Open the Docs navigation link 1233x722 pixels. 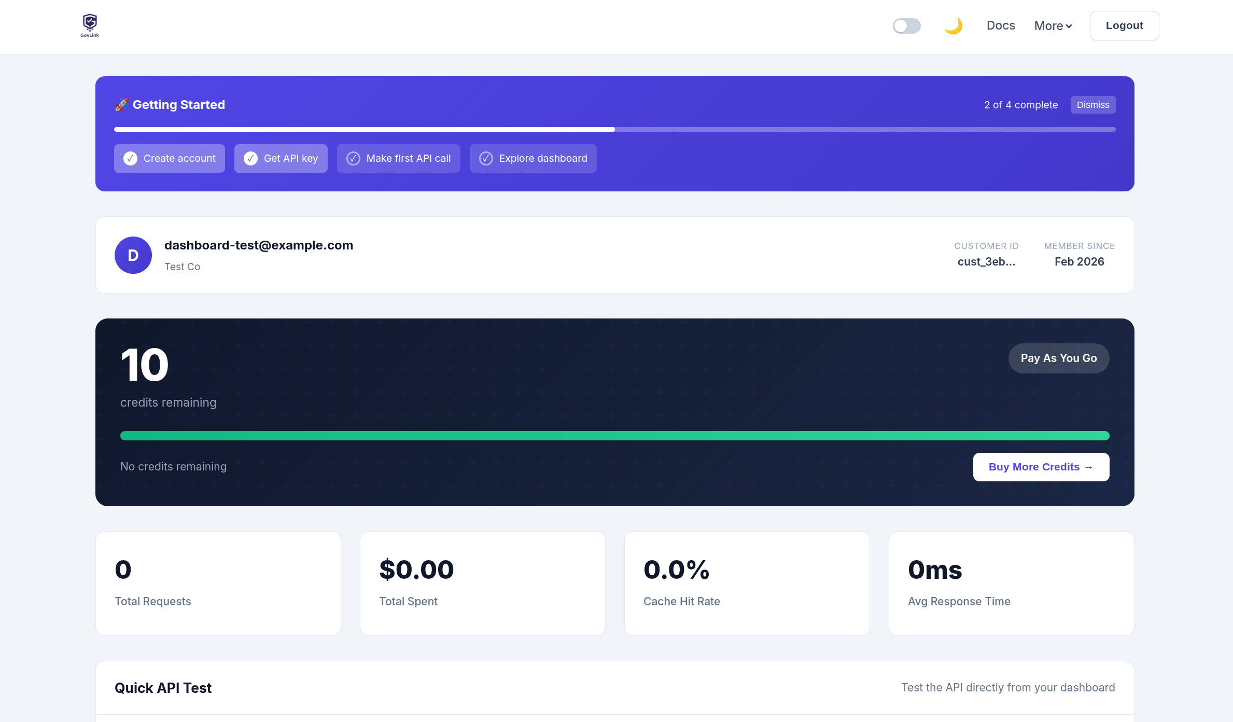pos(1000,26)
